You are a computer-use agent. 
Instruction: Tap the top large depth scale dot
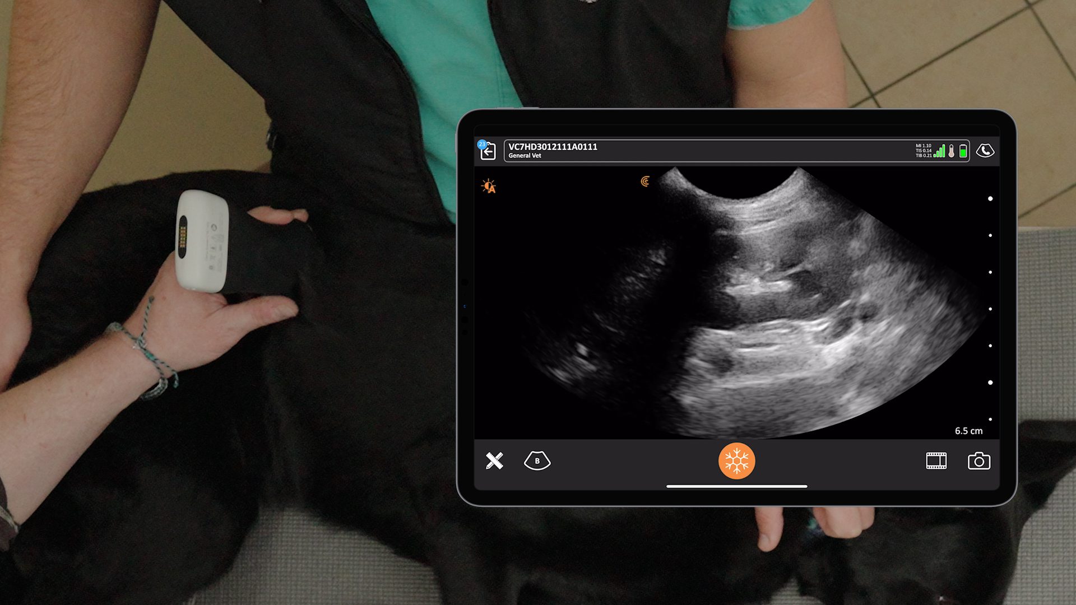tap(990, 199)
